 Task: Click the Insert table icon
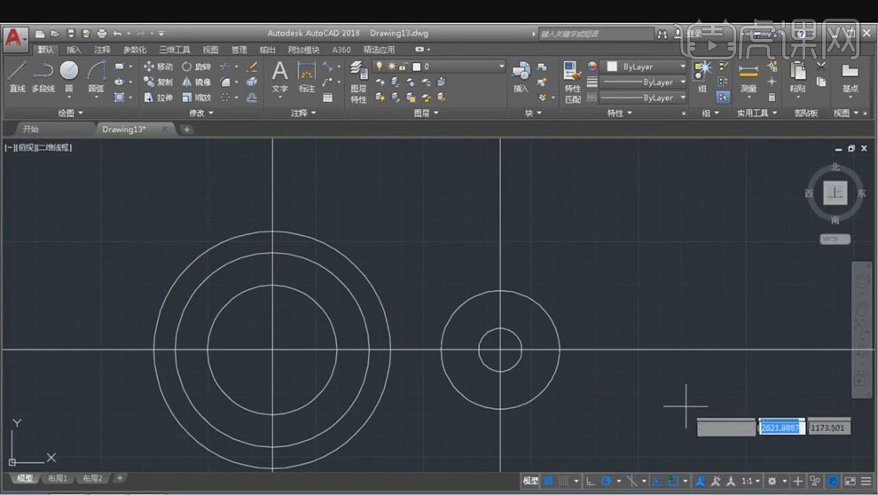click(x=327, y=98)
